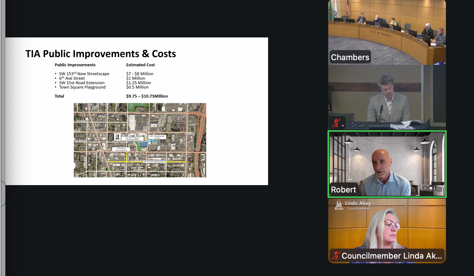This screenshot has width=474, height=276.
Task: Click the Town Square Playground callout on map
Action: pyautogui.click(x=134, y=138)
